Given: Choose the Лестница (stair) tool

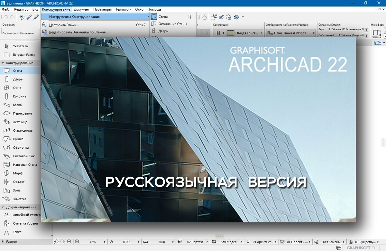Looking at the screenshot, I should 20,122.
